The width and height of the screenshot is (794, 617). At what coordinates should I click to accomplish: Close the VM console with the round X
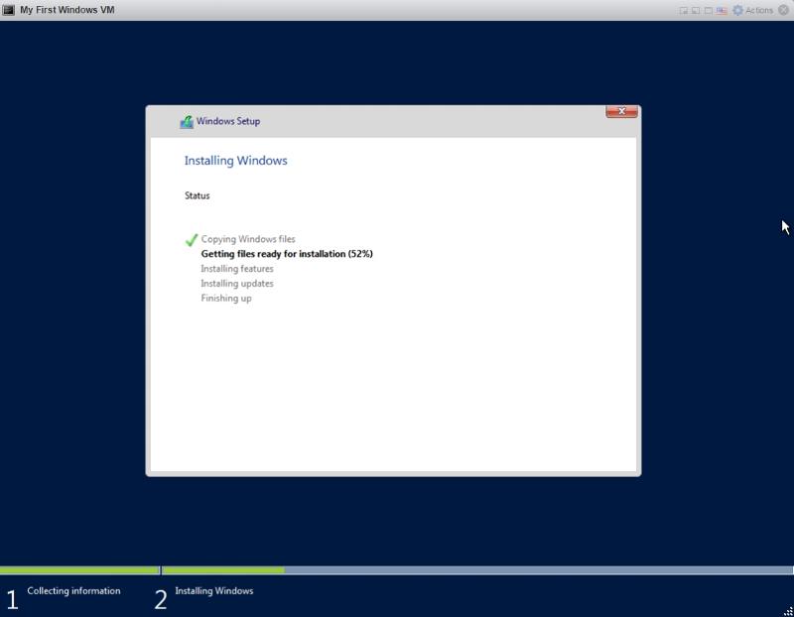coord(783,10)
